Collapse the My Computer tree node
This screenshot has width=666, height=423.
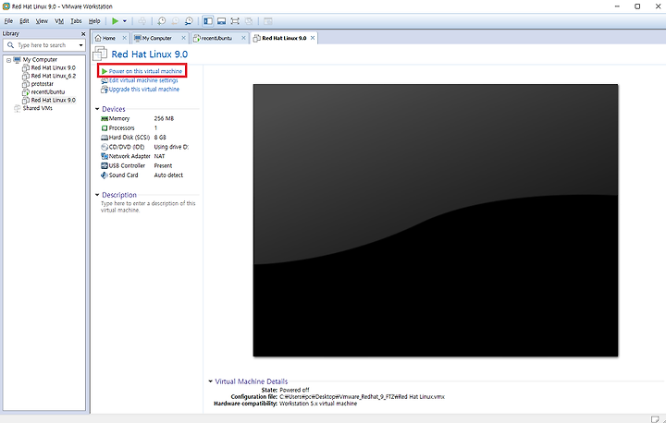(x=8, y=60)
